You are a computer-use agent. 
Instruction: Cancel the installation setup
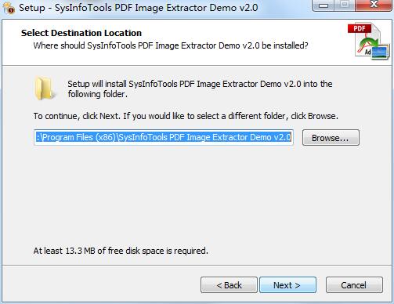point(354,285)
